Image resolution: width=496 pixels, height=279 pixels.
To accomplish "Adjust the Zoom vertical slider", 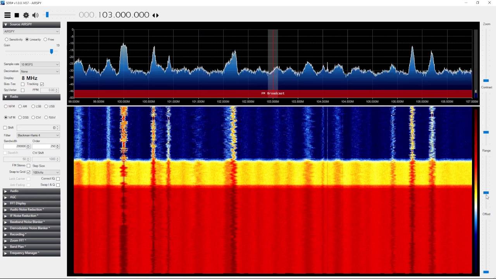I will (486, 81).
